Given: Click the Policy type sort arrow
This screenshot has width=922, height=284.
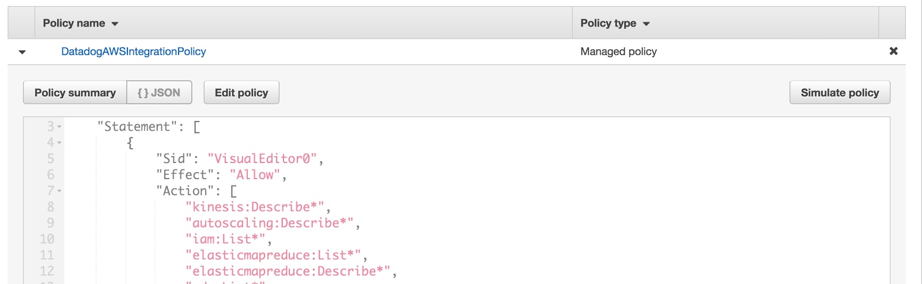Looking at the screenshot, I should coord(647,24).
